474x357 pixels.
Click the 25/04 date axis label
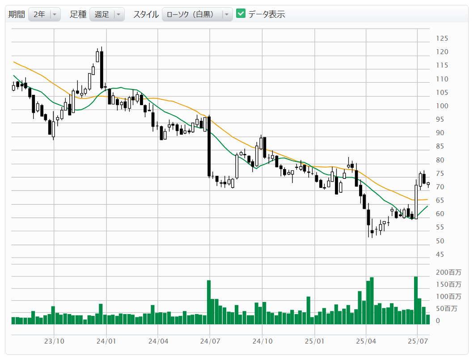[x=366, y=341]
